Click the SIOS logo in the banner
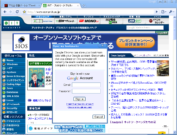 (x=21, y=42)
